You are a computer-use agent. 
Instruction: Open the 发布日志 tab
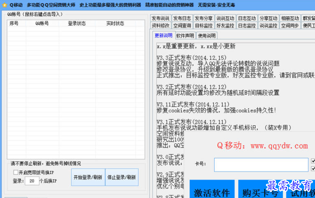click(x=182, y=18)
